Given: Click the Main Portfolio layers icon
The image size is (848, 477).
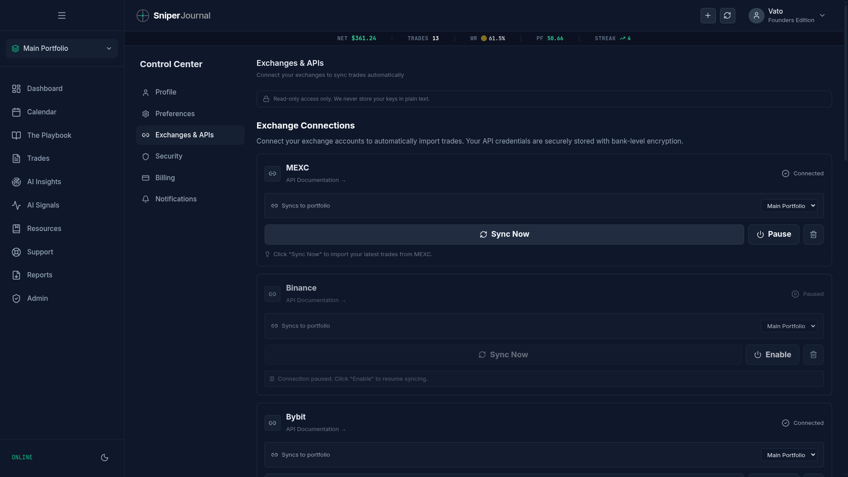Looking at the screenshot, I should (x=15, y=49).
